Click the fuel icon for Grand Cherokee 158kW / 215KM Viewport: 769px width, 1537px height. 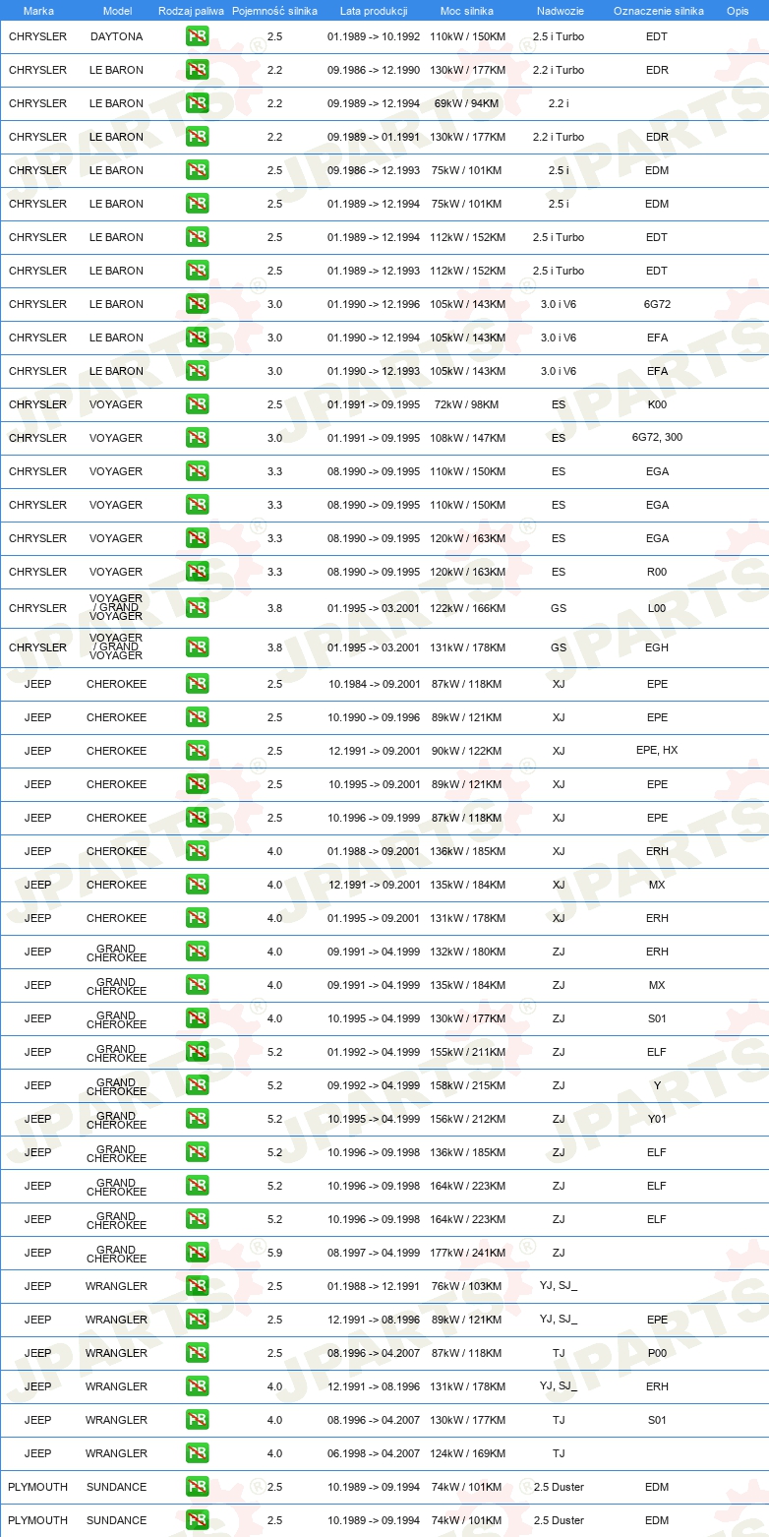coord(197,1086)
